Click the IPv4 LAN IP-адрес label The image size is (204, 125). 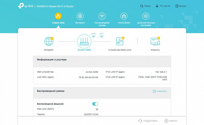point(116,72)
